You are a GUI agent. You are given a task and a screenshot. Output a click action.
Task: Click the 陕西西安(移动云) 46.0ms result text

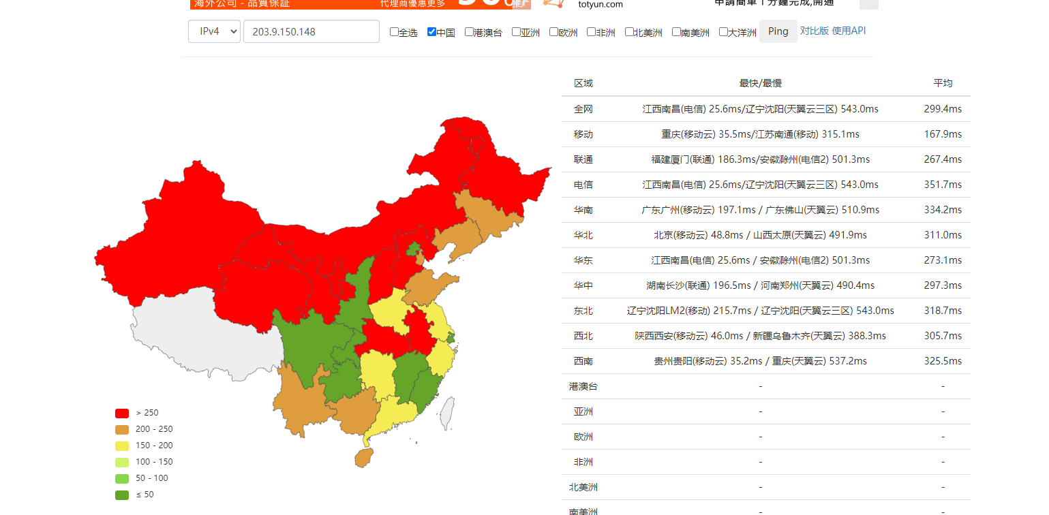(x=689, y=336)
